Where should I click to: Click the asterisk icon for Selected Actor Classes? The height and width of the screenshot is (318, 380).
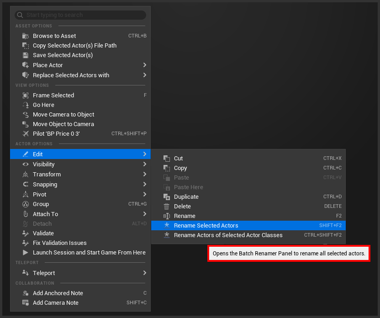pos(167,235)
